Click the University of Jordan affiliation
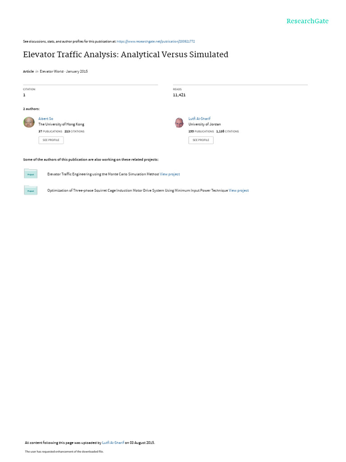Screen dimensions: 346x462 coord(205,125)
